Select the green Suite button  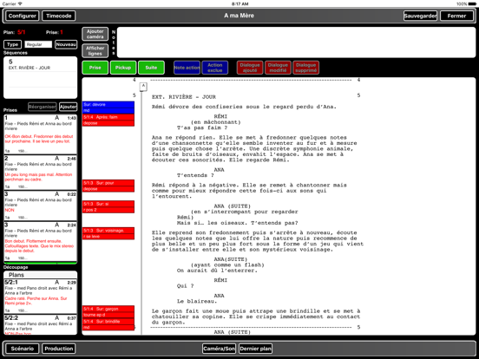coord(151,68)
